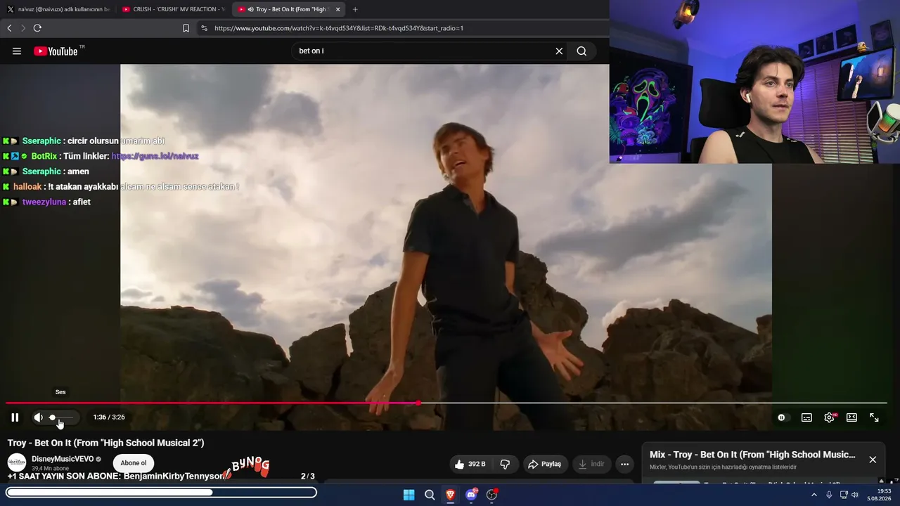Go back in the browser
The image size is (900, 506).
(9, 28)
